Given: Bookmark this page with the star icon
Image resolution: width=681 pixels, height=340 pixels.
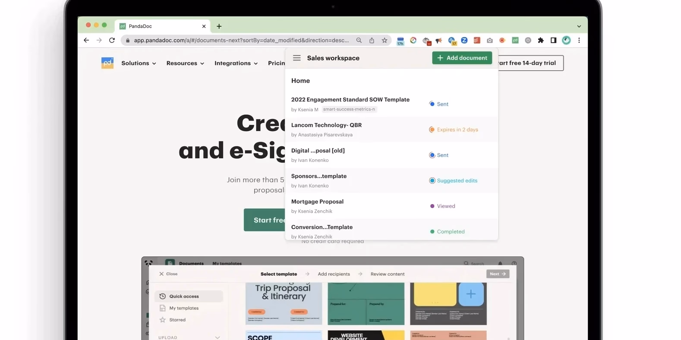Looking at the screenshot, I should [385, 40].
